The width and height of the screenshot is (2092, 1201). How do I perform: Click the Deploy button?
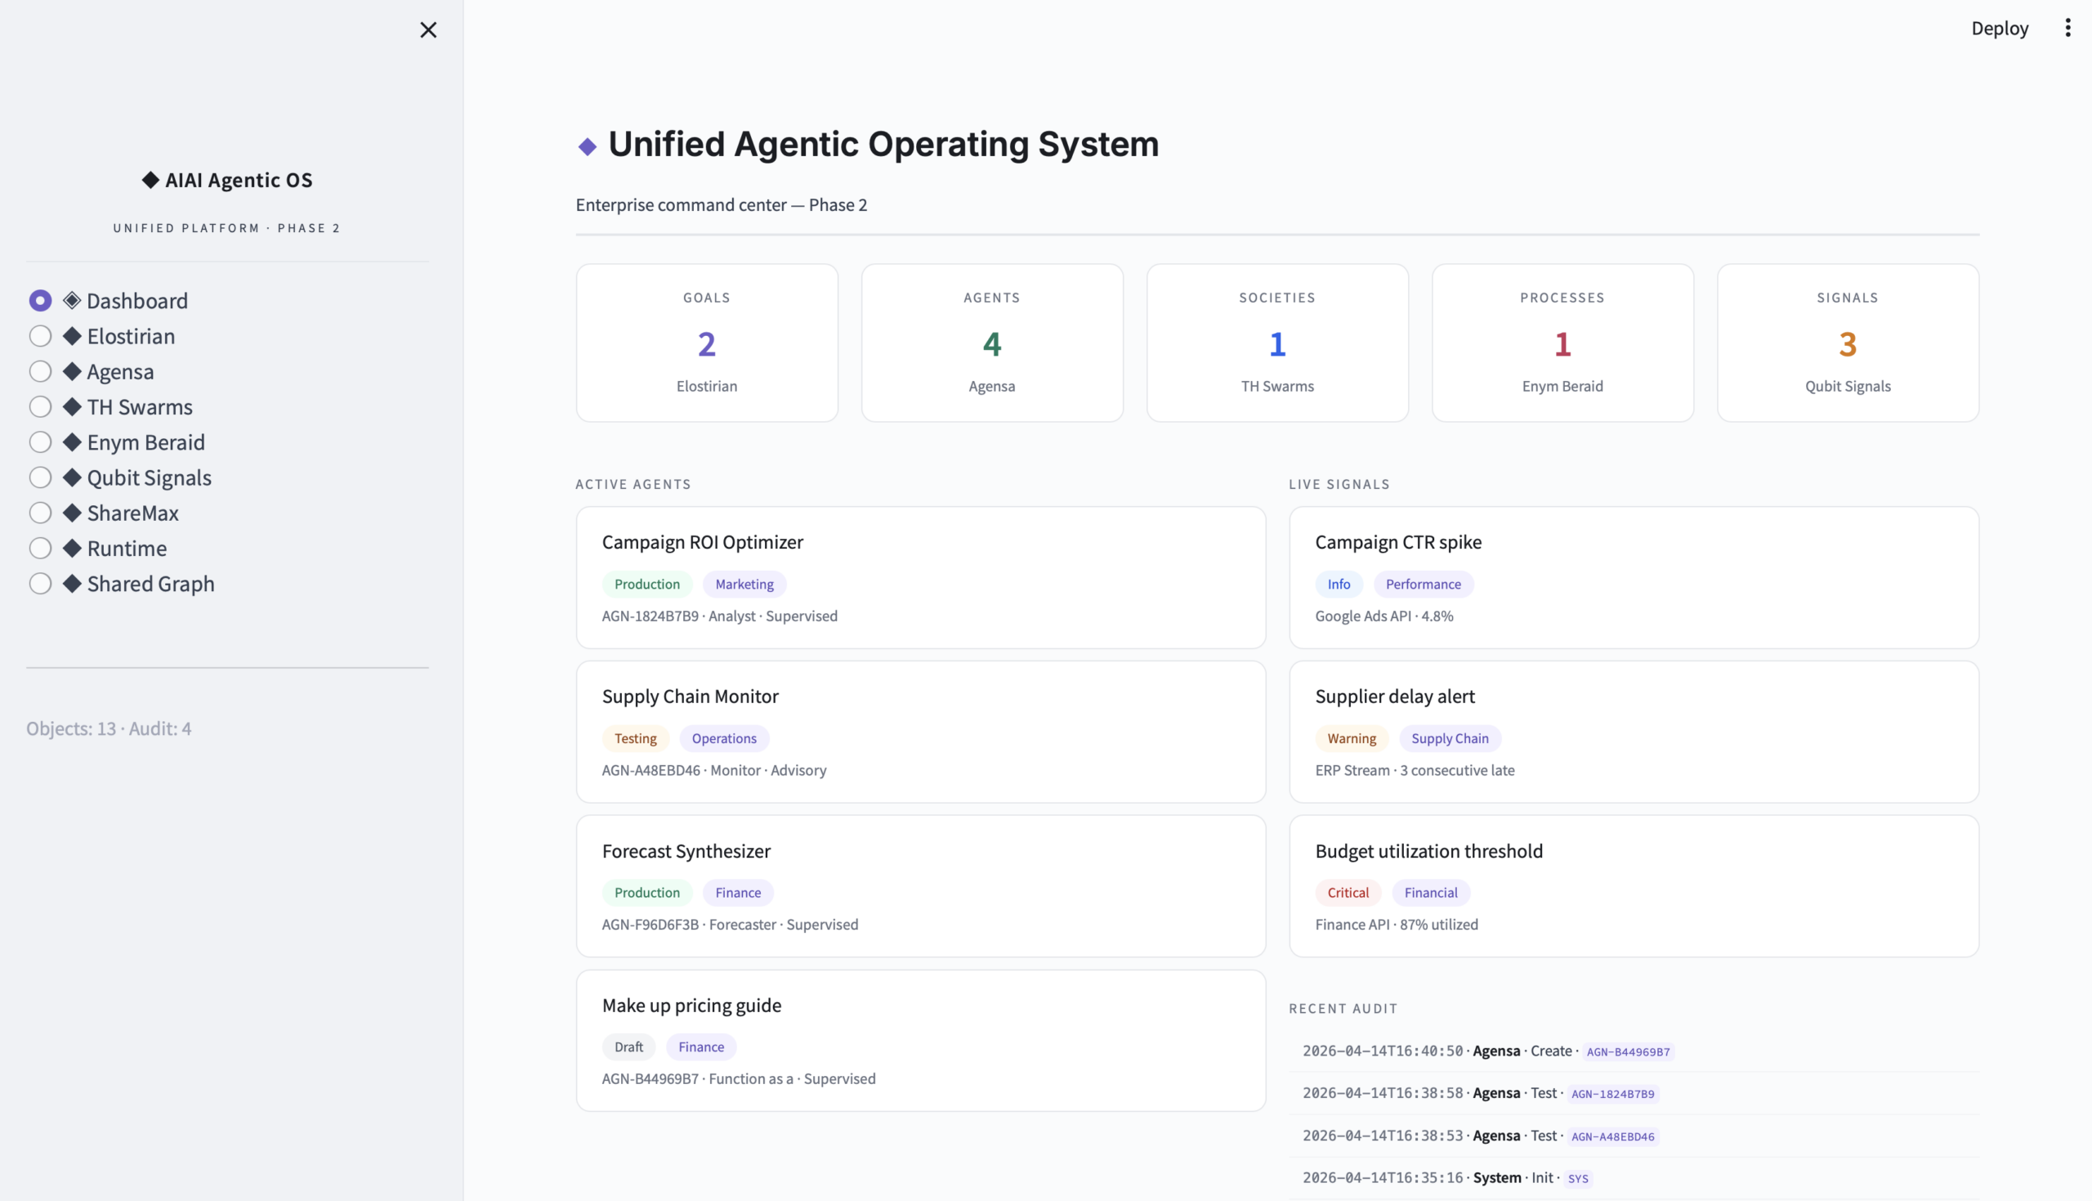[x=1999, y=28]
